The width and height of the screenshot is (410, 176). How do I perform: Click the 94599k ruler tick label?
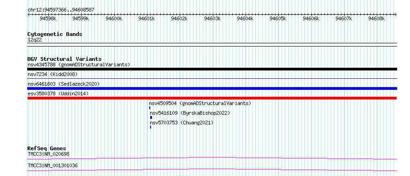(81, 18)
